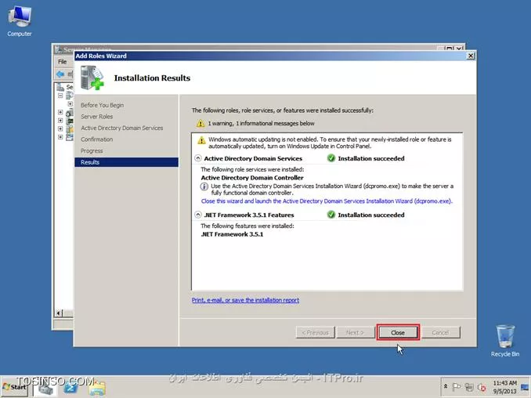Viewport: 531px width, 398px height.
Task: Click the Confirmation step
Action: [x=97, y=139]
